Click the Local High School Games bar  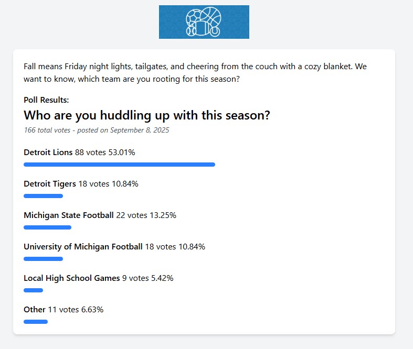click(33, 290)
